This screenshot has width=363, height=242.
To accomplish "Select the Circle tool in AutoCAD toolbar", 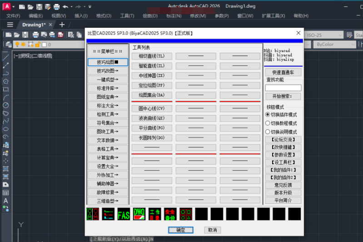I will (6, 105).
